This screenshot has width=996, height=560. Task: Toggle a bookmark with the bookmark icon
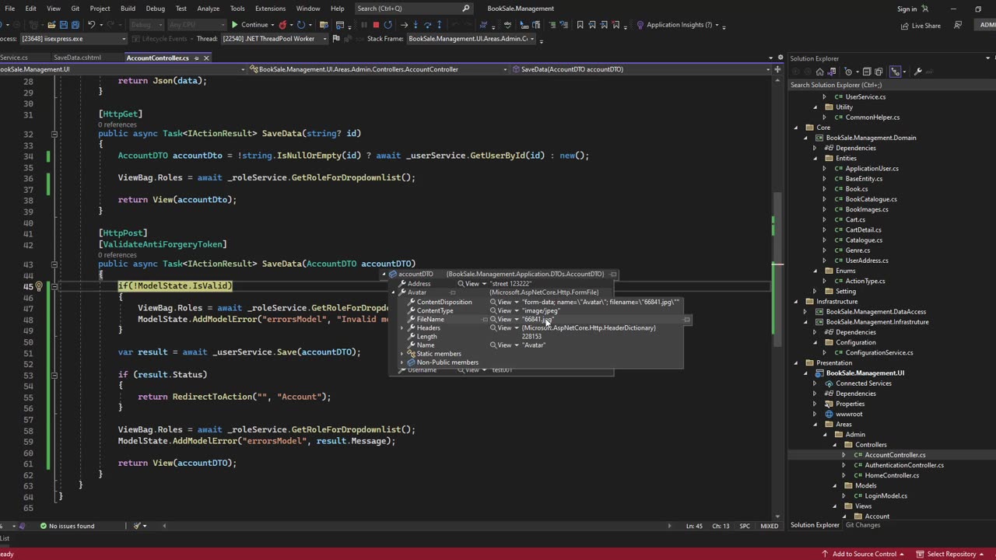(580, 25)
